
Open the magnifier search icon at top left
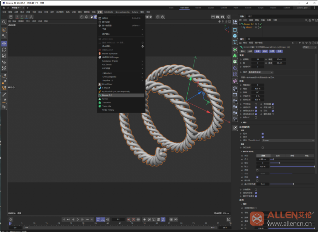(4, 22)
